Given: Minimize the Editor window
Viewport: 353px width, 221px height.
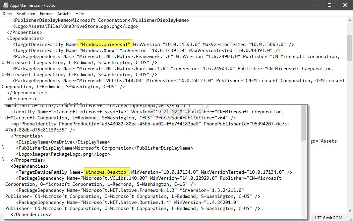Looking at the screenshot, I should pyautogui.click(x=314, y=5).
